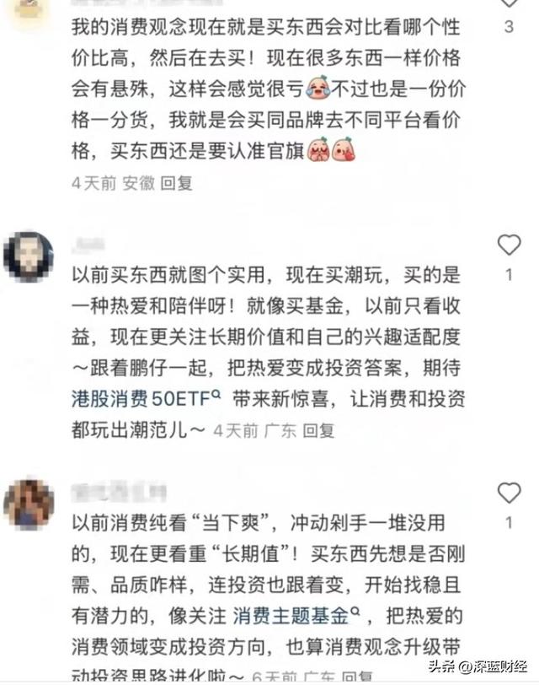Screen dimensions: 539x685
Task: Reply to the 4天前 广东 comment
Action: [319, 431]
